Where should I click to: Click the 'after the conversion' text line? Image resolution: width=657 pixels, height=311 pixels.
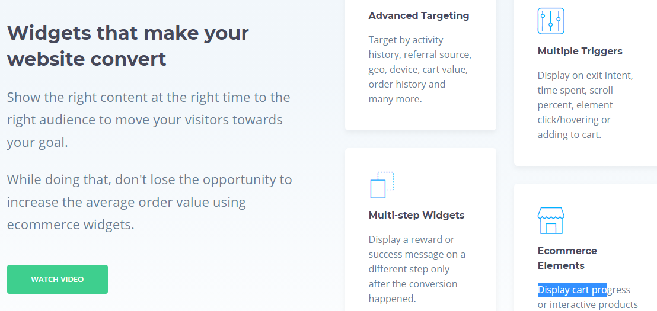click(x=413, y=284)
